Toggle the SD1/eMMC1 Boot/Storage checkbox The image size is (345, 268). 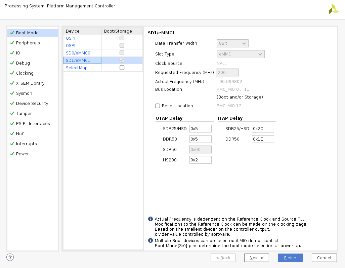[122, 60]
